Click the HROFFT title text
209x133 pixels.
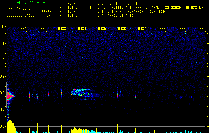[x=34, y=3]
